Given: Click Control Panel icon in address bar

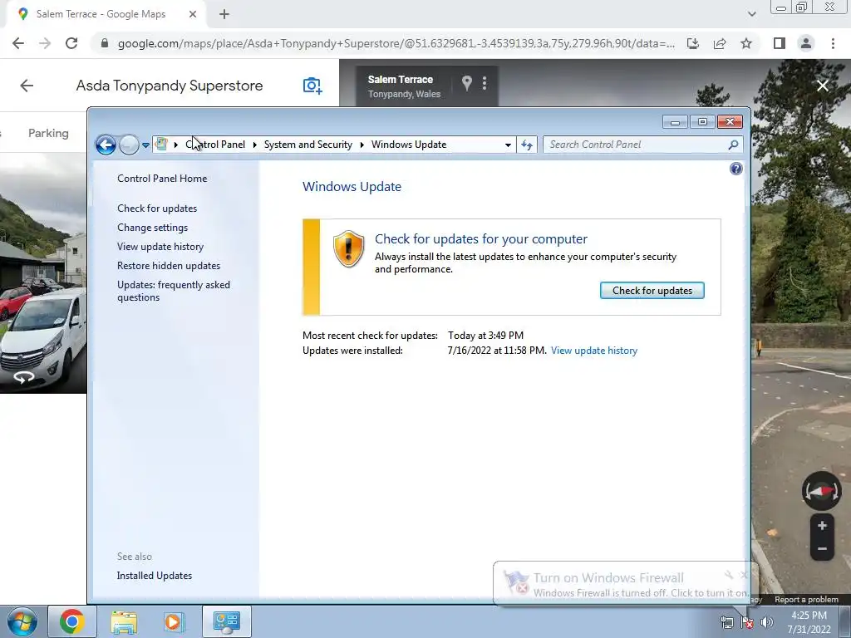Looking at the screenshot, I should (x=161, y=145).
